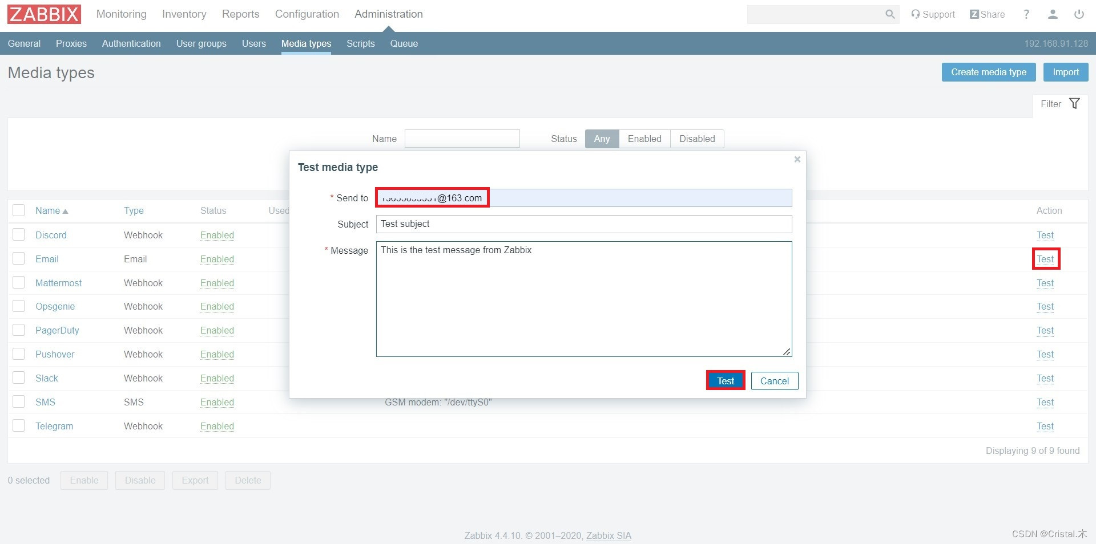Image resolution: width=1096 pixels, height=544 pixels.
Task: Switch to the General submenu
Action: pyautogui.click(x=24, y=43)
